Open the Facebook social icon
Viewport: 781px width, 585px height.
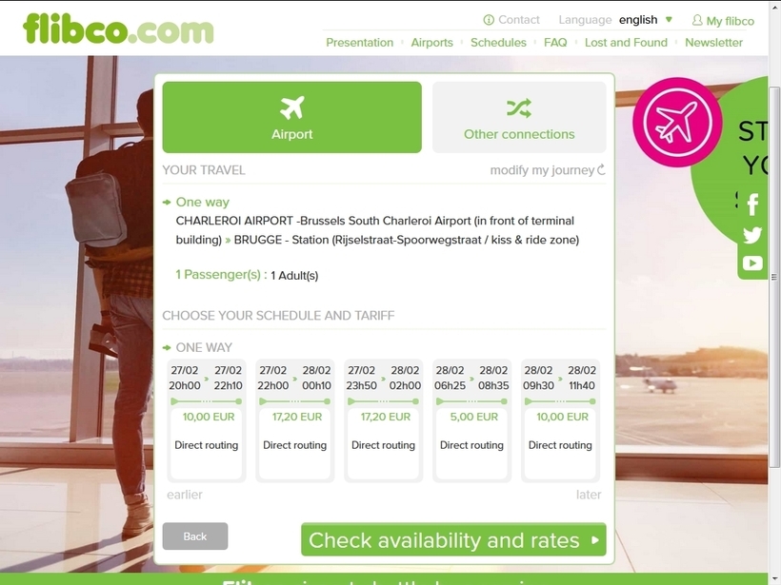pos(752,205)
